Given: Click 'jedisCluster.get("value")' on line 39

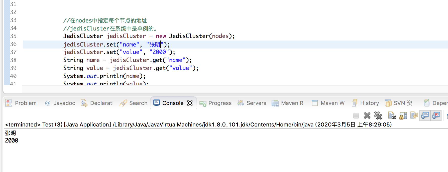Looking at the screenshot, I should coord(154,68).
